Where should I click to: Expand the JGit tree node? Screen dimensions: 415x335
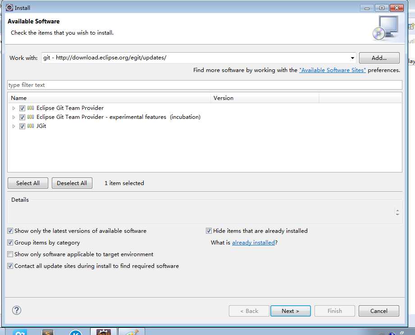pyautogui.click(x=14, y=126)
